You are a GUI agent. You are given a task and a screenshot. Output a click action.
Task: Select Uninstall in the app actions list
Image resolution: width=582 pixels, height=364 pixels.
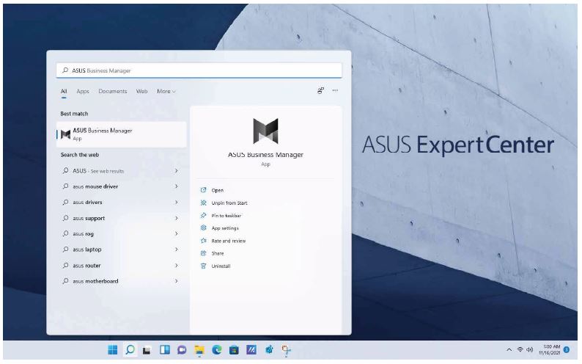(x=221, y=266)
